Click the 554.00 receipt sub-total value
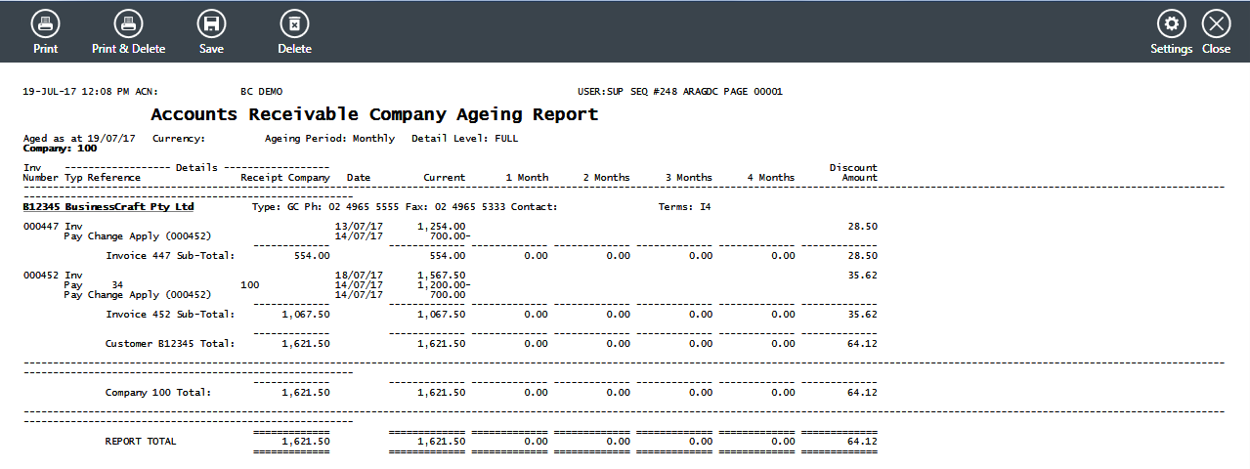The height and width of the screenshot is (469, 1250). click(311, 256)
